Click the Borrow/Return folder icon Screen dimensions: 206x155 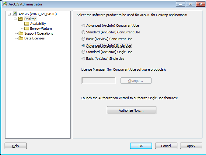26,29
